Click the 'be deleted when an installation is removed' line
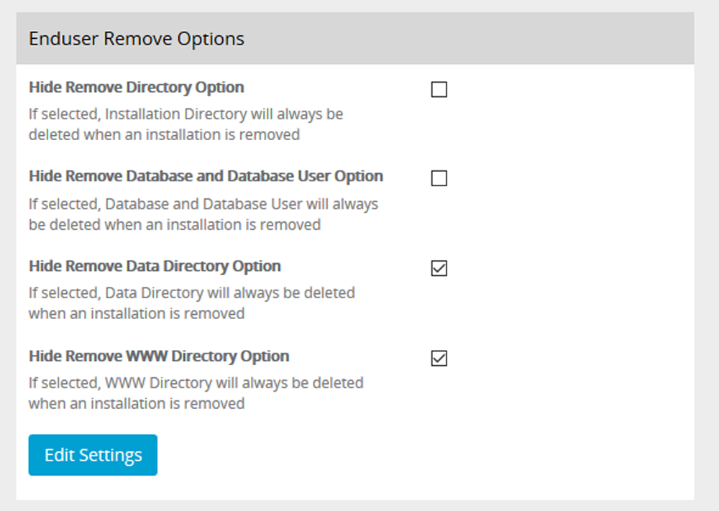The image size is (719, 511). (175, 224)
